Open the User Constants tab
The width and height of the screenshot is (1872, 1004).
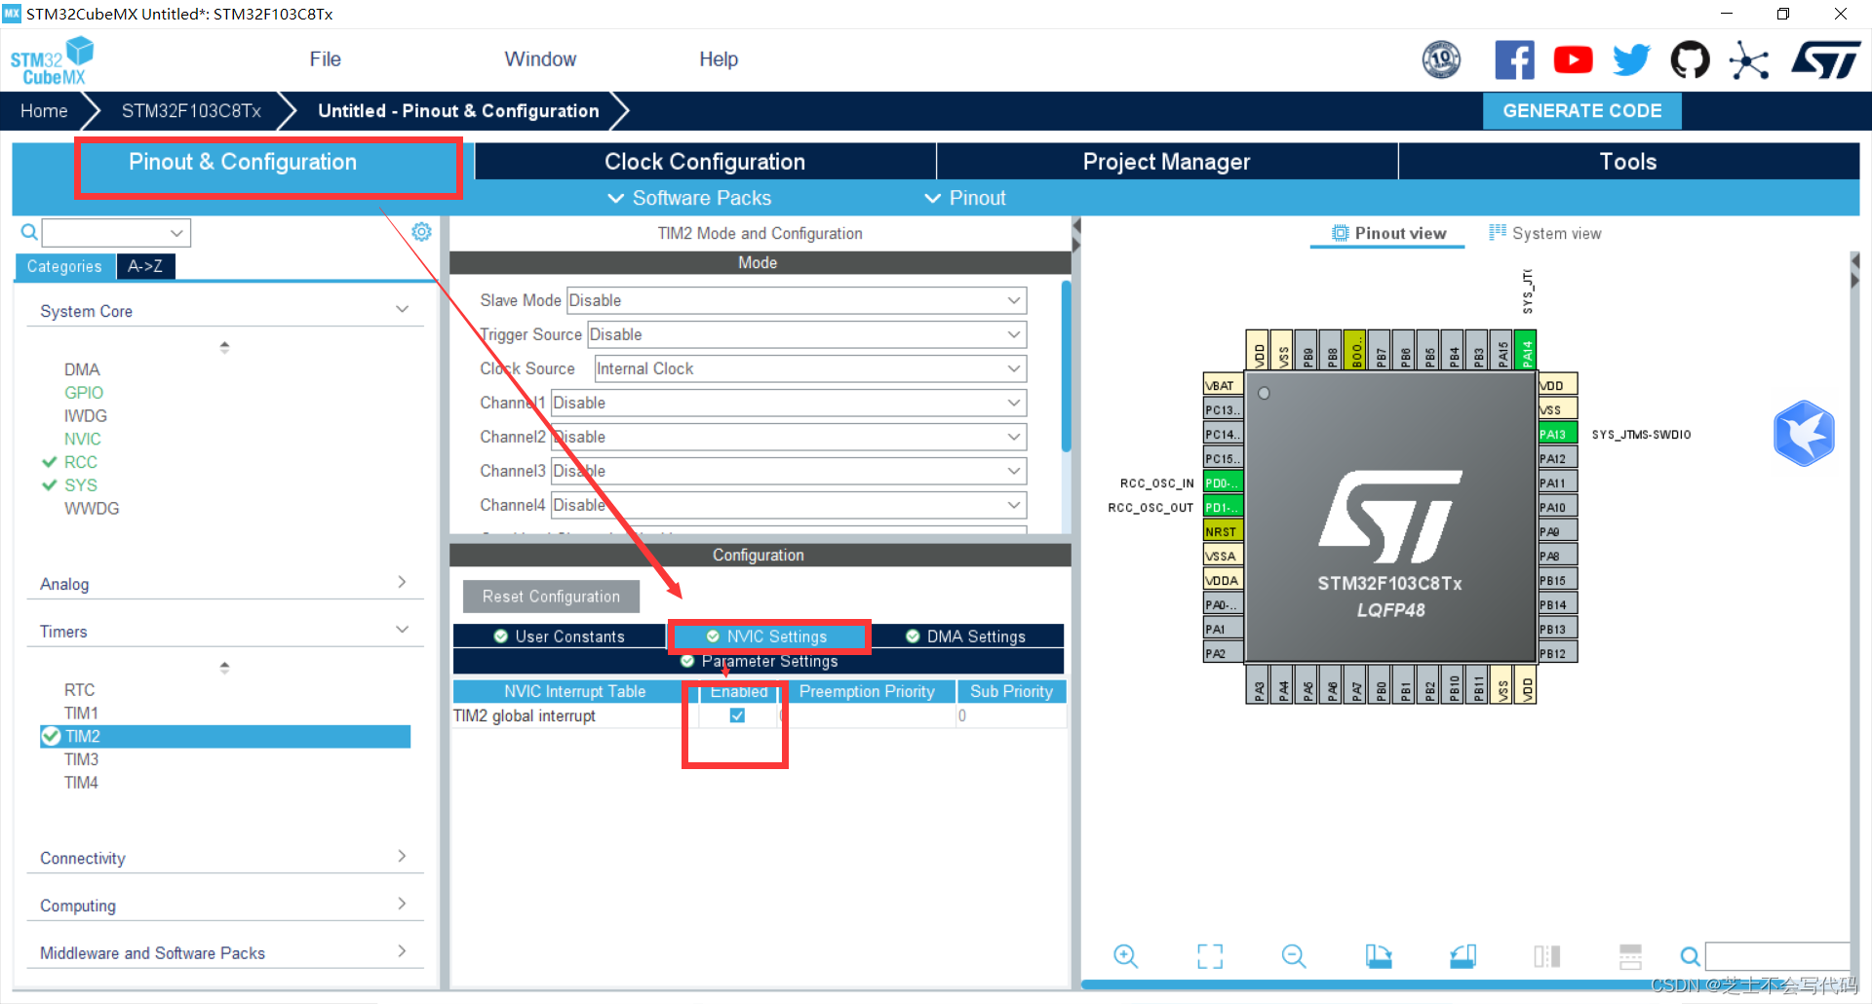[560, 637]
